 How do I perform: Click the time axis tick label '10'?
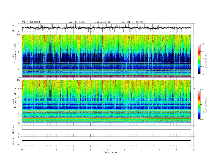click(x=194, y=150)
